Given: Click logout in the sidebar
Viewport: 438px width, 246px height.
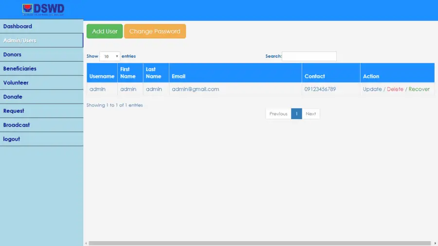Looking at the screenshot, I should (x=41, y=139).
